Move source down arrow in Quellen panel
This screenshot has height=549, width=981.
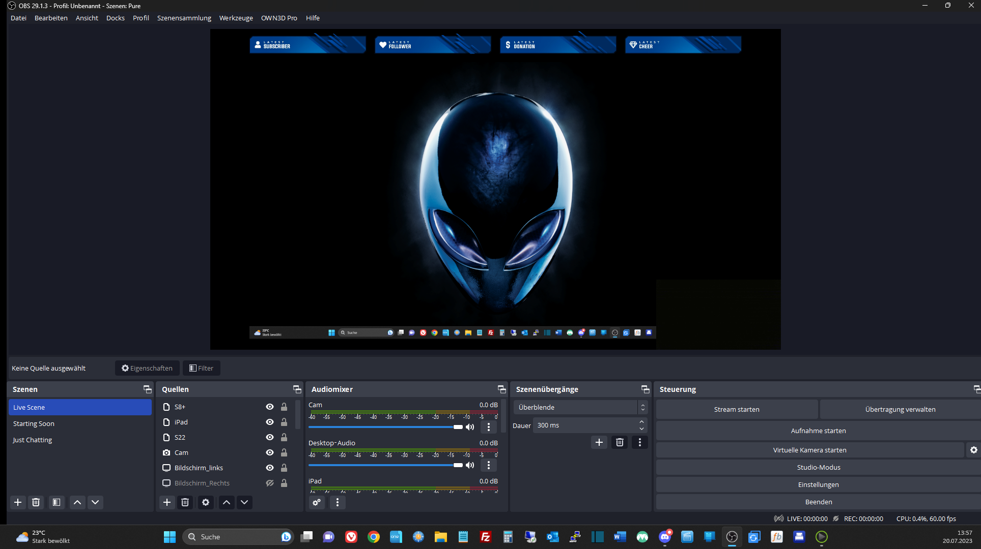click(x=244, y=502)
